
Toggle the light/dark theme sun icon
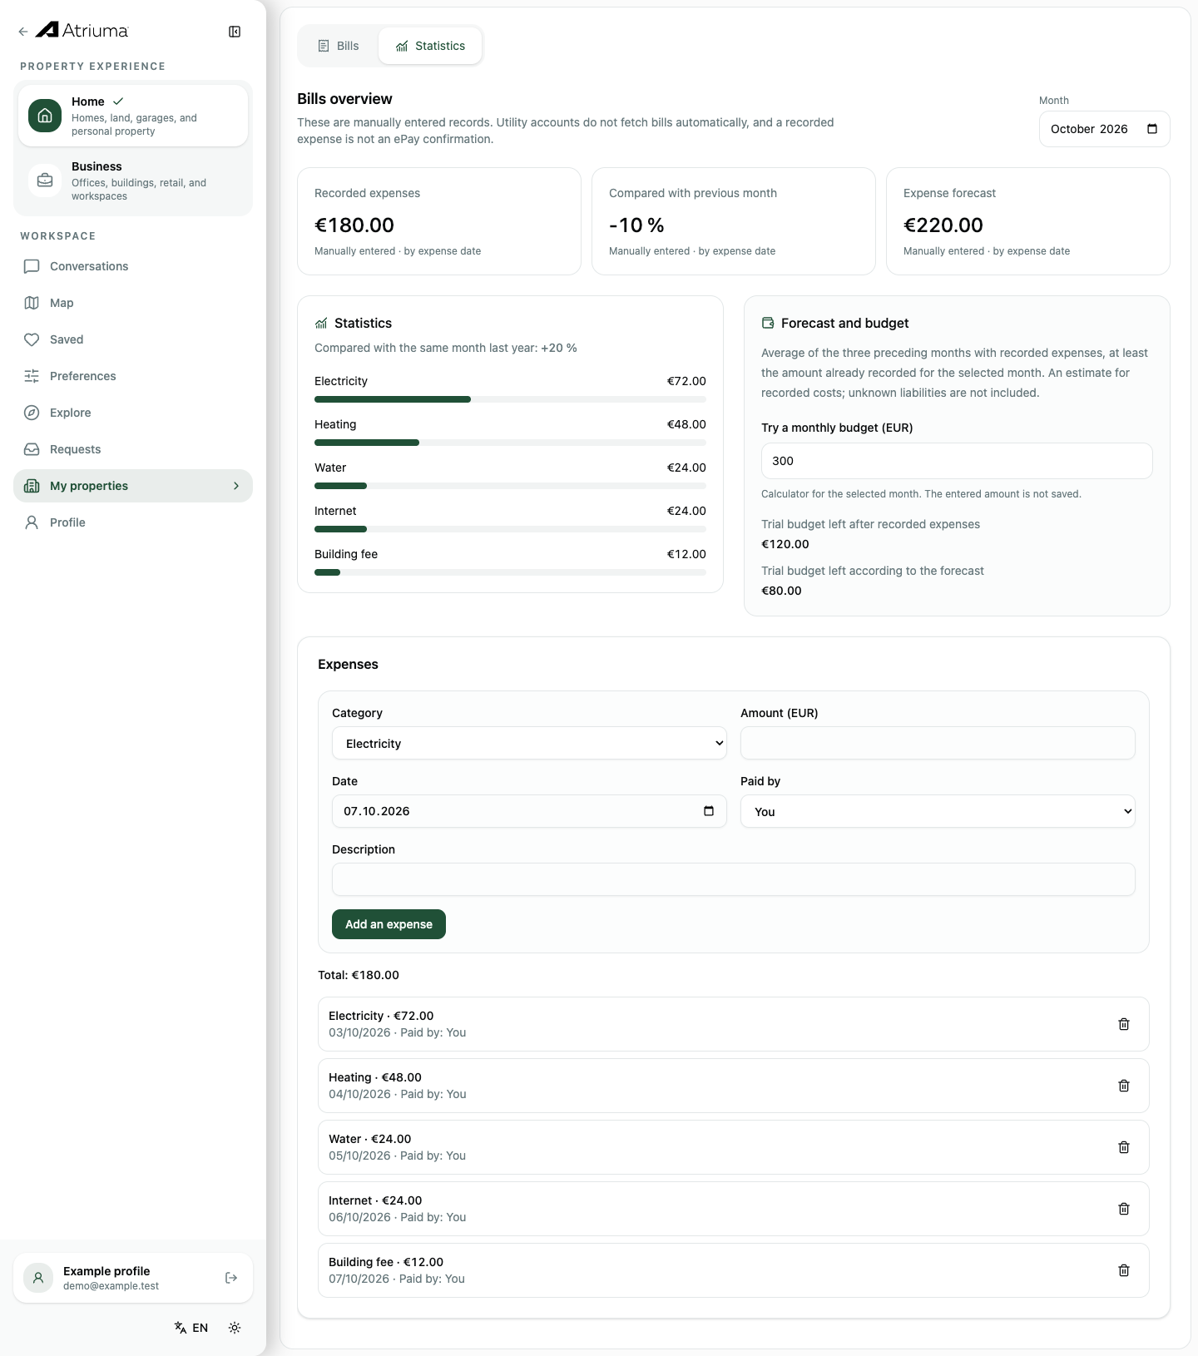pyautogui.click(x=235, y=1328)
